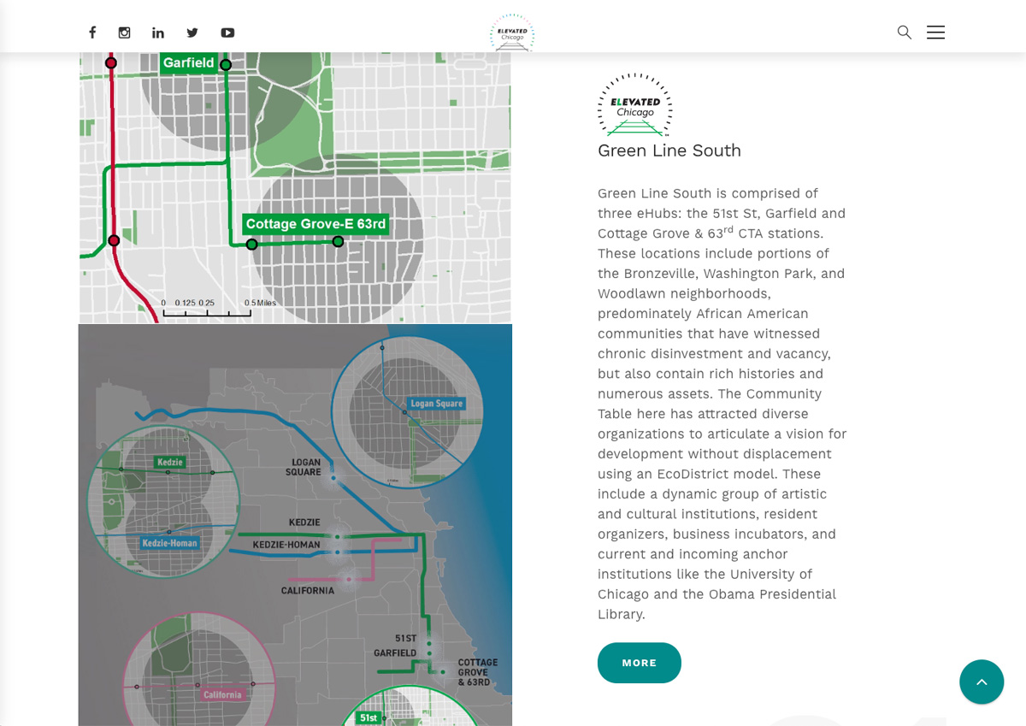Click the MORE button
1026x726 pixels.
pos(639,663)
